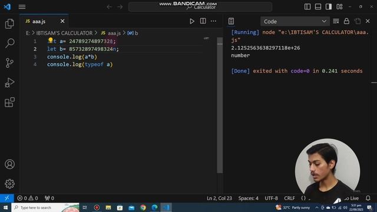Open the Search view in activity bar
This screenshot has height=212, width=377.
pyautogui.click(x=9, y=43)
